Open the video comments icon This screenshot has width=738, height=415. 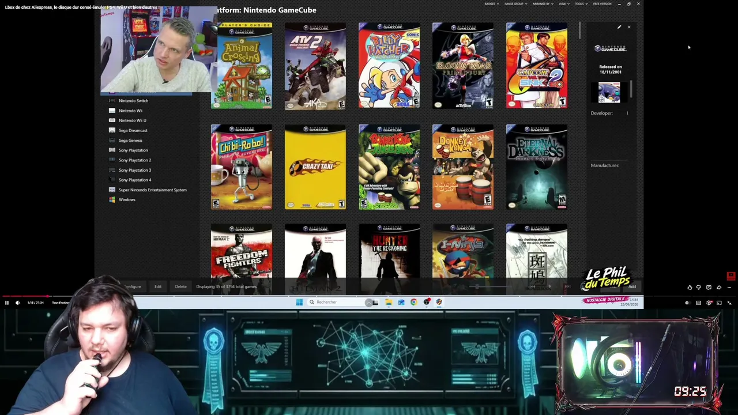tap(709, 287)
